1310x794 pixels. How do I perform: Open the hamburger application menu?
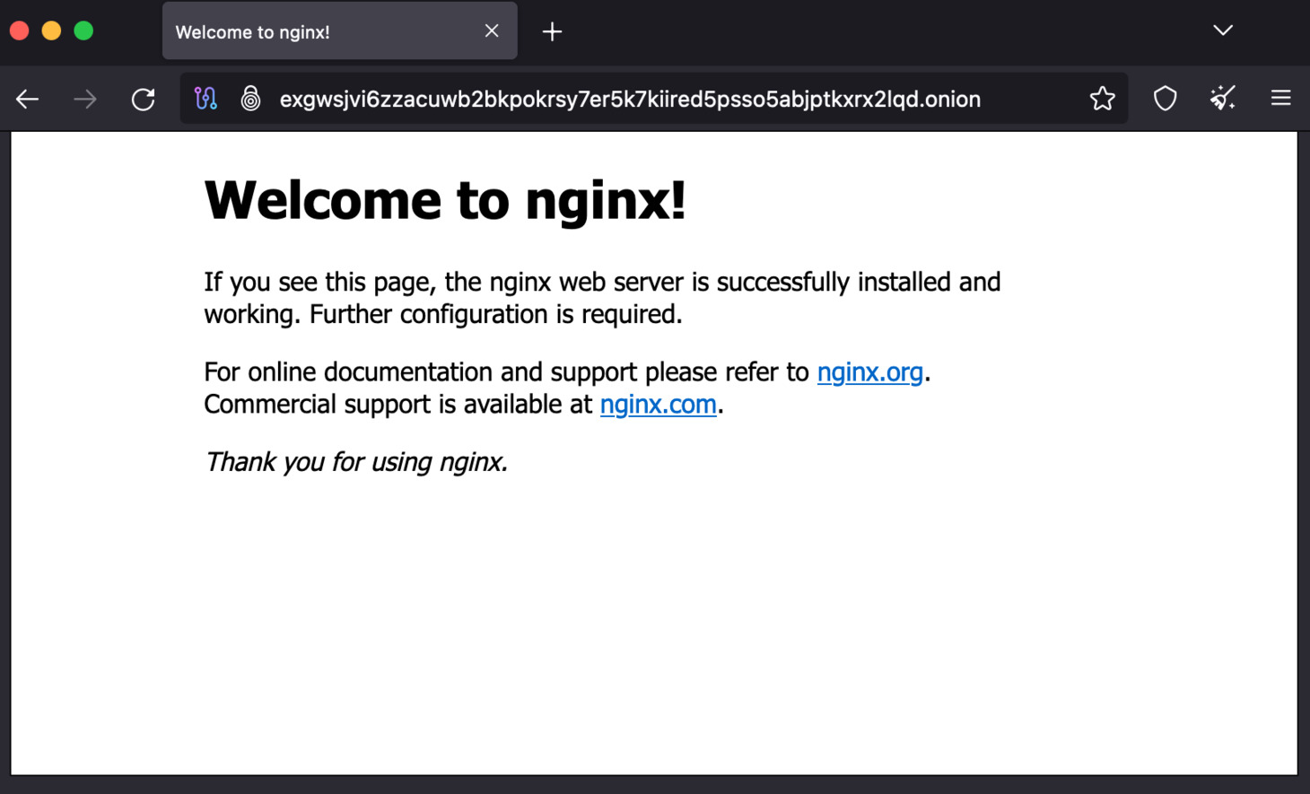tap(1280, 99)
